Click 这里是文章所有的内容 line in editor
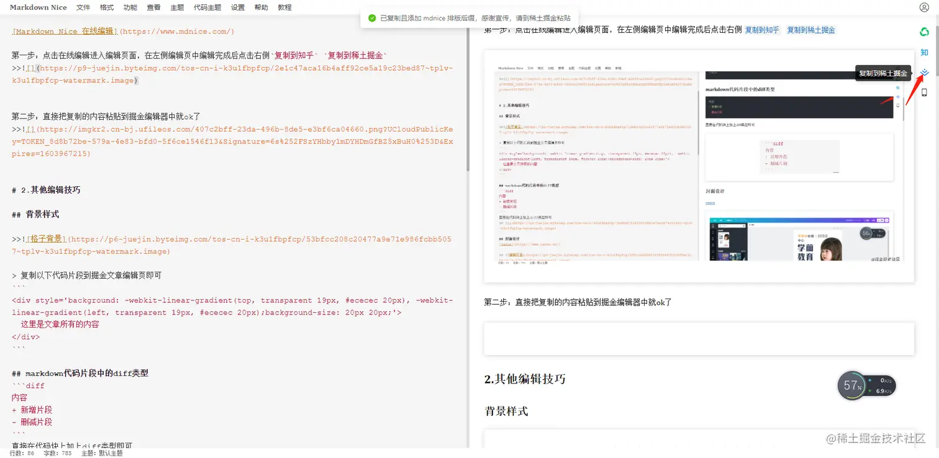The height and width of the screenshot is (458, 939). click(x=60, y=325)
